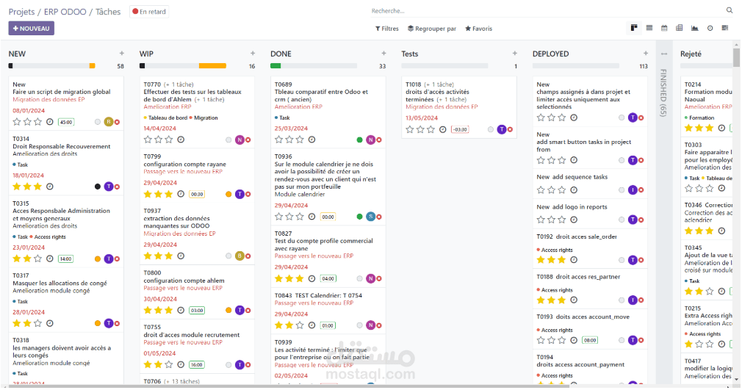Viewport: 742px width, 390px height.
Task: Click avatar B on T0937 card
Action: (240, 256)
